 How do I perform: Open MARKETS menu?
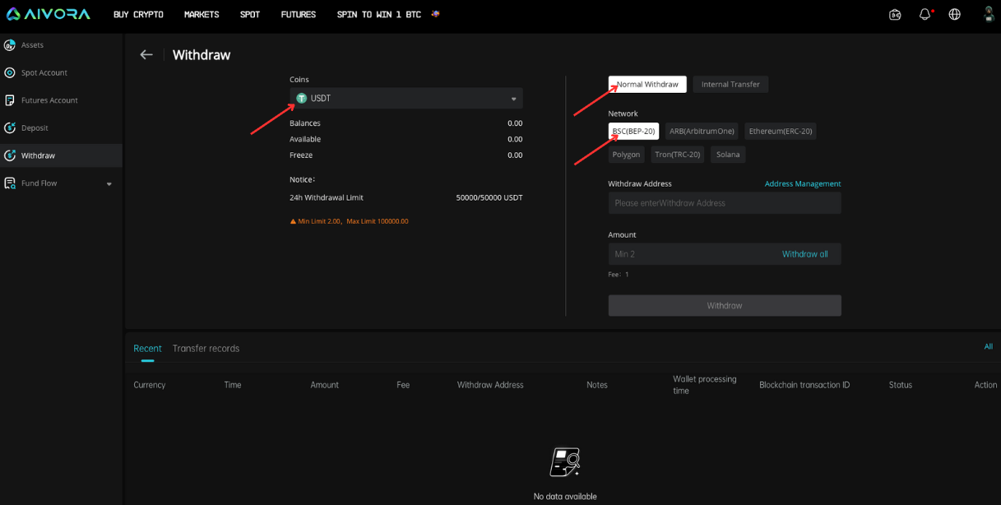(202, 15)
